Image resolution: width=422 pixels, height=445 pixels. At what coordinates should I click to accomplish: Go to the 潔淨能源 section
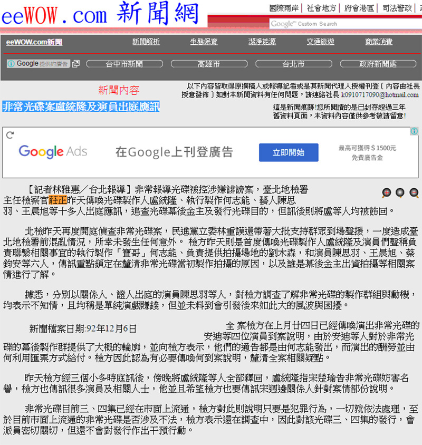(262, 42)
